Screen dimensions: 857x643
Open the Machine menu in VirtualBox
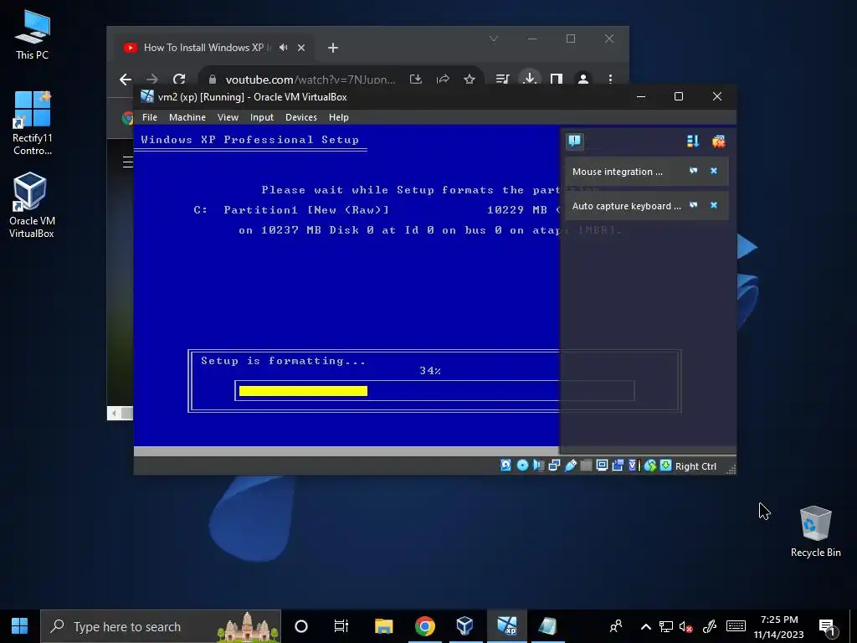click(187, 117)
